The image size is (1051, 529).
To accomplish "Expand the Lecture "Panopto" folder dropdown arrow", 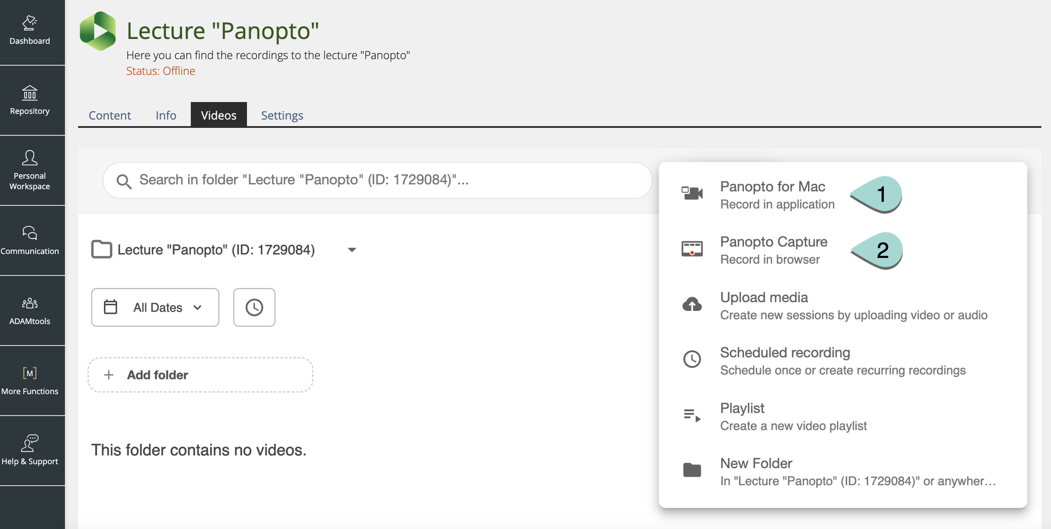I will (352, 250).
